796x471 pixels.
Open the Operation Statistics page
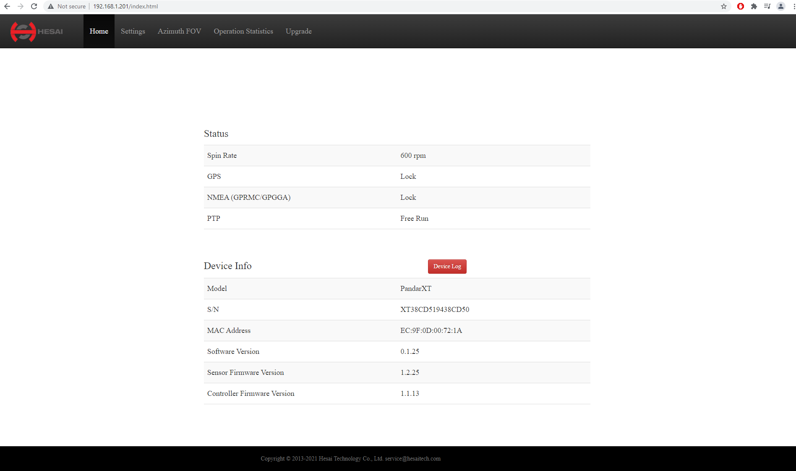point(243,31)
